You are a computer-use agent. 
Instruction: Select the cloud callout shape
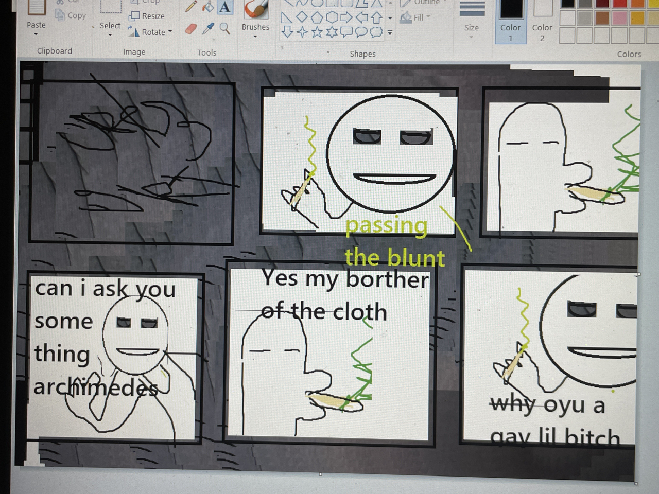point(377,32)
